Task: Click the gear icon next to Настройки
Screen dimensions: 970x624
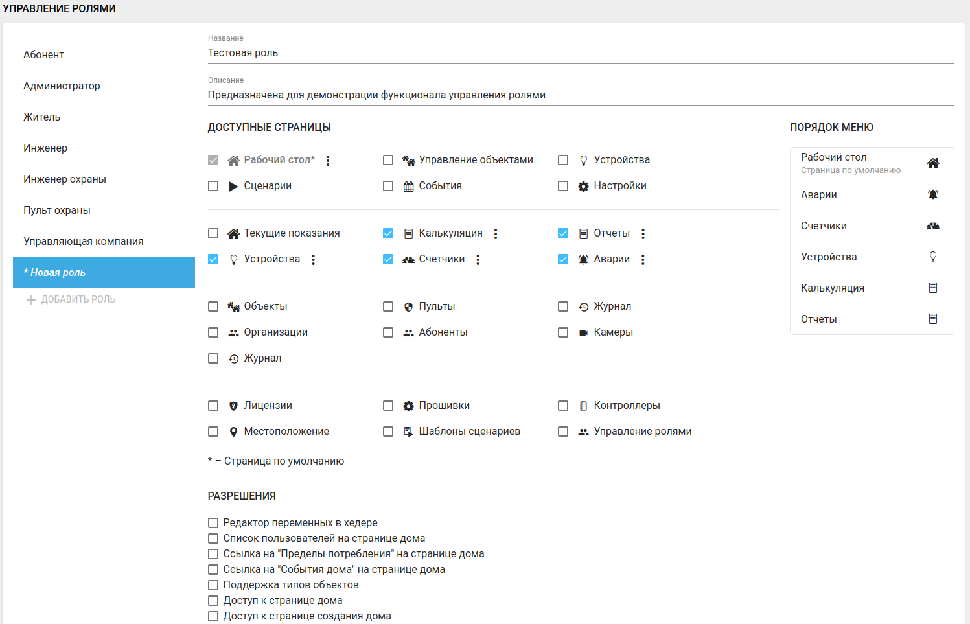Action: pyautogui.click(x=583, y=187)
